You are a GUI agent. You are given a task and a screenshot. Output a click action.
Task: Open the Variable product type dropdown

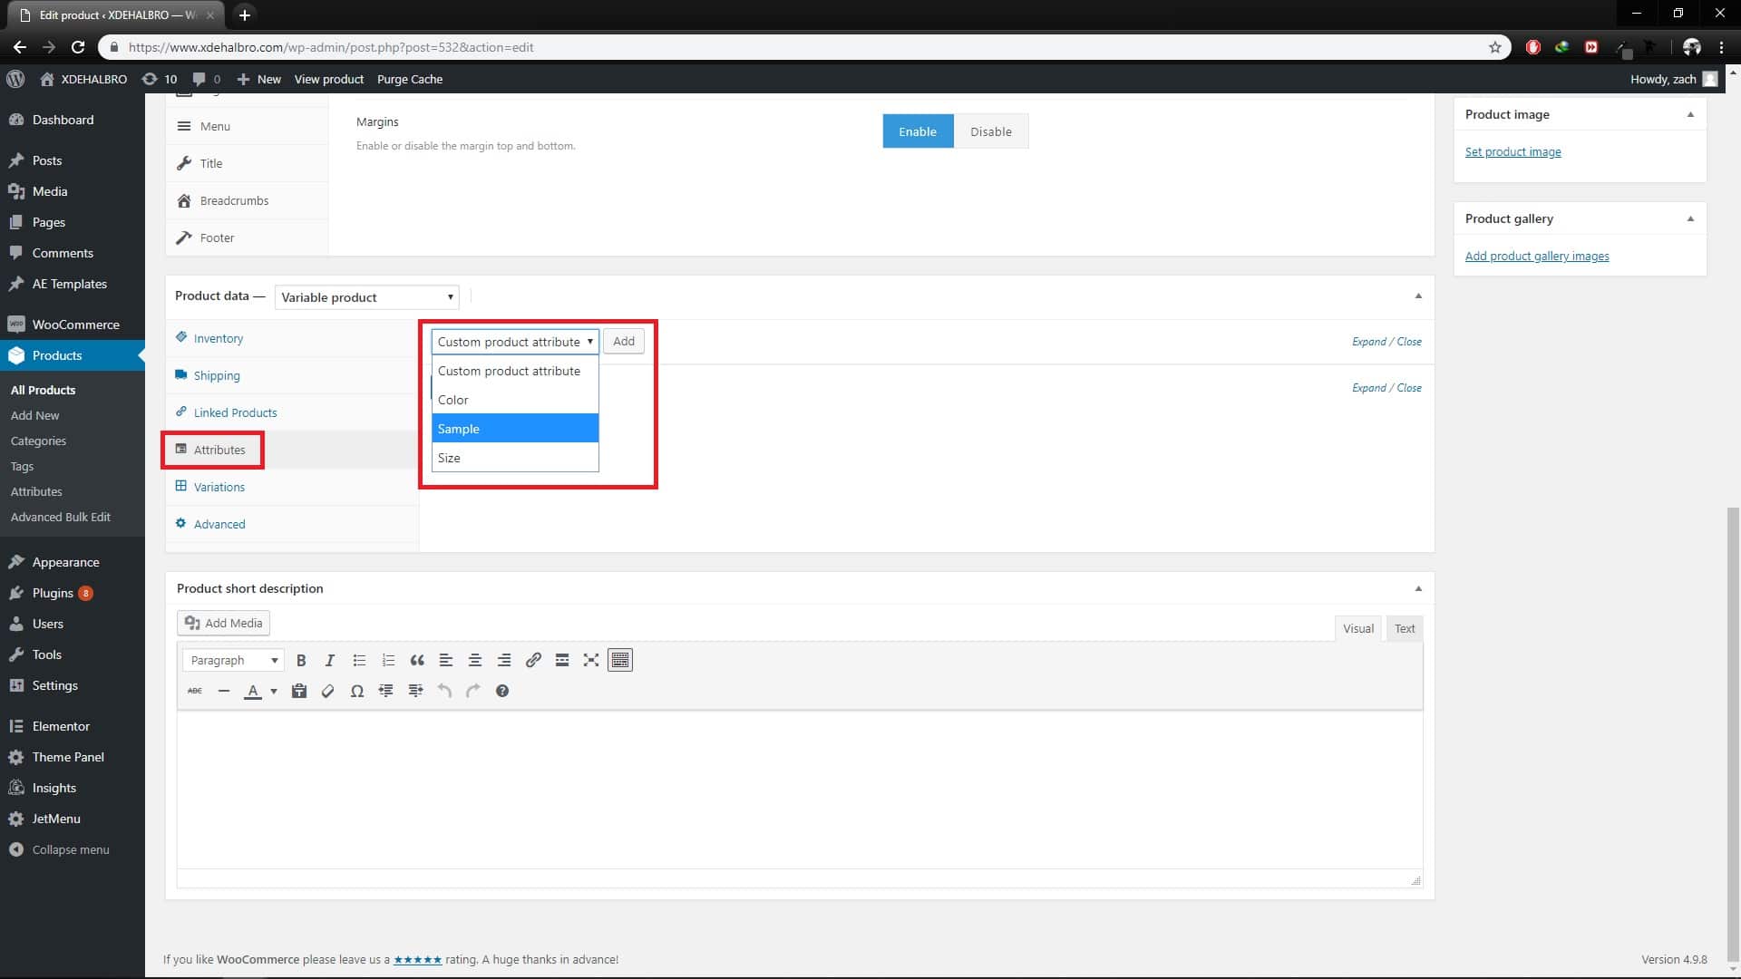tap(366, 297)
